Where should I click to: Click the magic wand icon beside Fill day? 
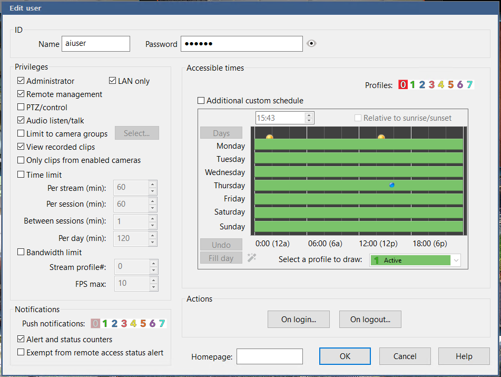[x=252, y=258]
